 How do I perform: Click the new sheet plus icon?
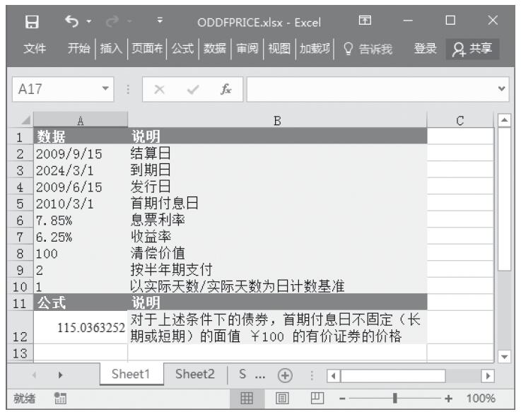[x=286, y=376]
